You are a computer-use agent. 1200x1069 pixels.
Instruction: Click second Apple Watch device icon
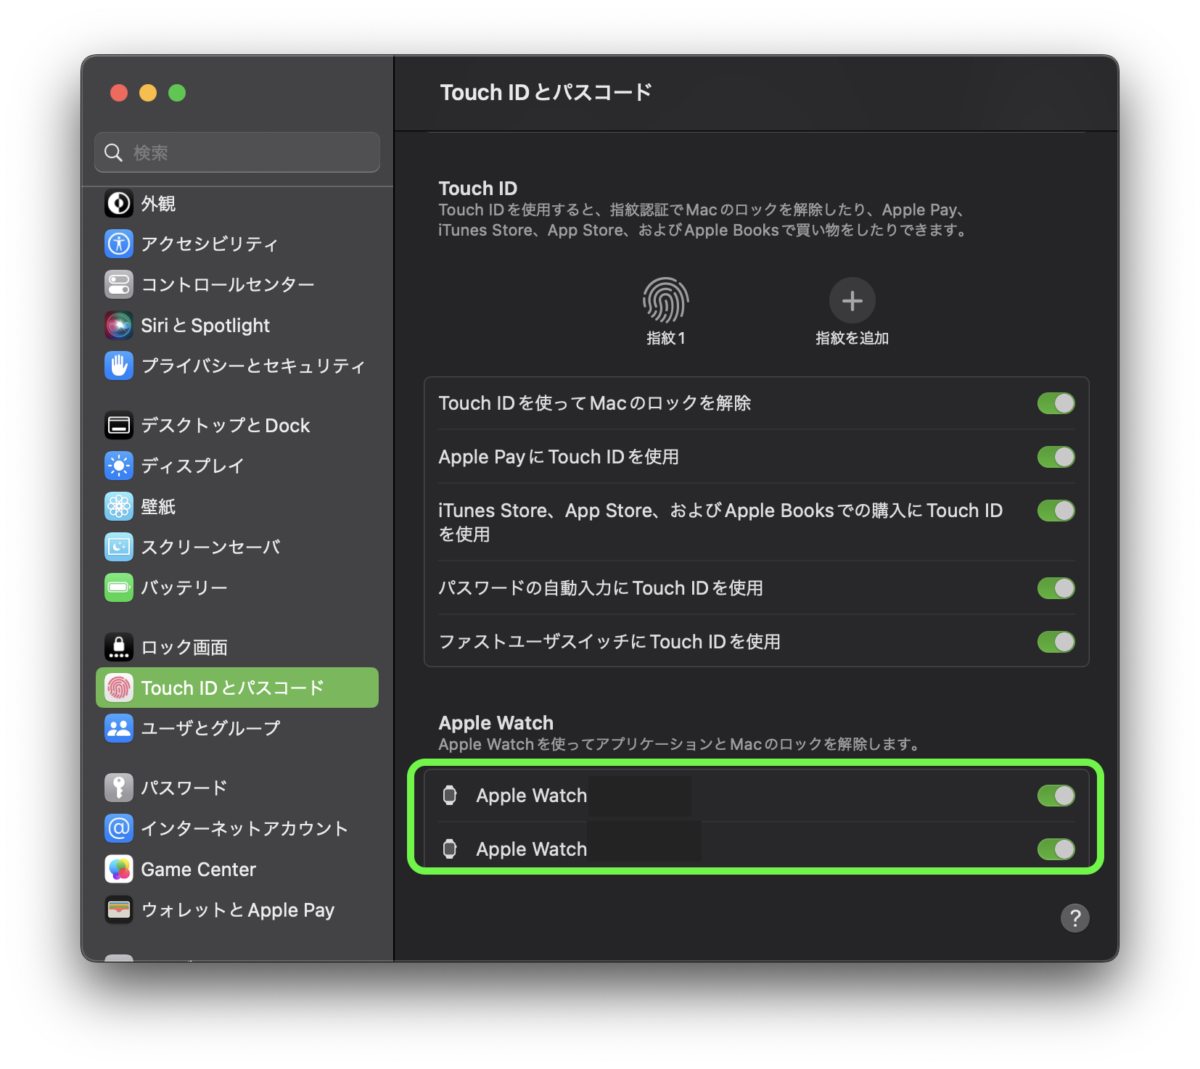(x=450, y=849)
